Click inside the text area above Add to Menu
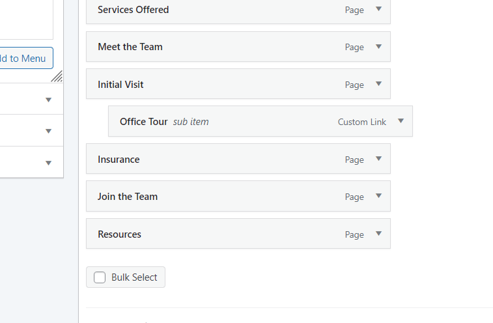The height and width of the screenshot is (323, 493). pos(26,20)
